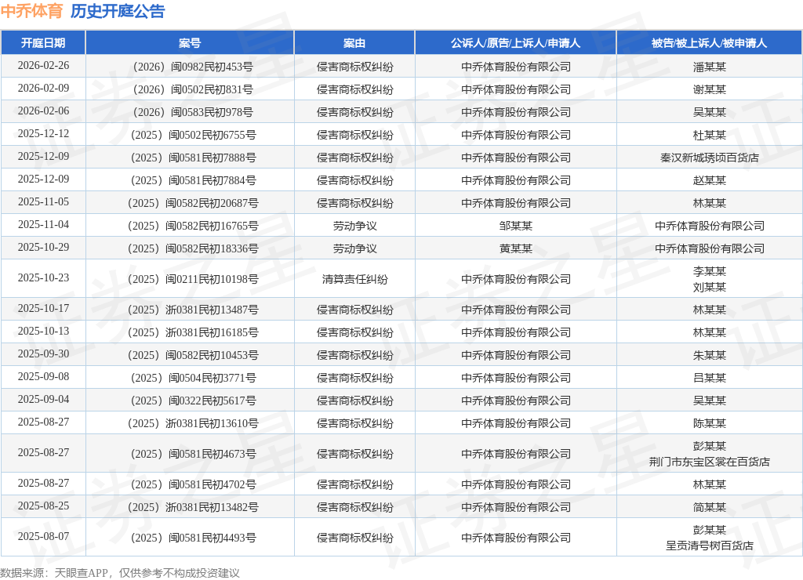
Task: Click the 案由 column header
Action: (354, 43)
